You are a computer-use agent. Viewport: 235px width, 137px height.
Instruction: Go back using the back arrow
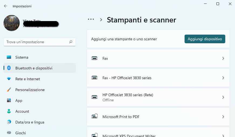(6, 6)
